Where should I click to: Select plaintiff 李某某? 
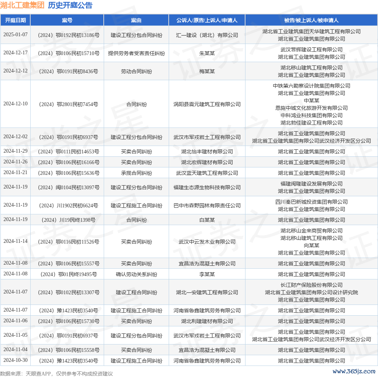click(207, 274)
